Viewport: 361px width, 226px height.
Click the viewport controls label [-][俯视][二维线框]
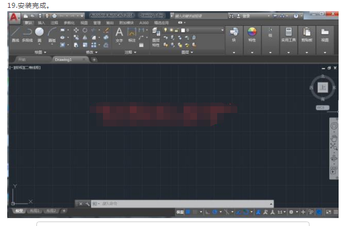[x=25, y=68]
